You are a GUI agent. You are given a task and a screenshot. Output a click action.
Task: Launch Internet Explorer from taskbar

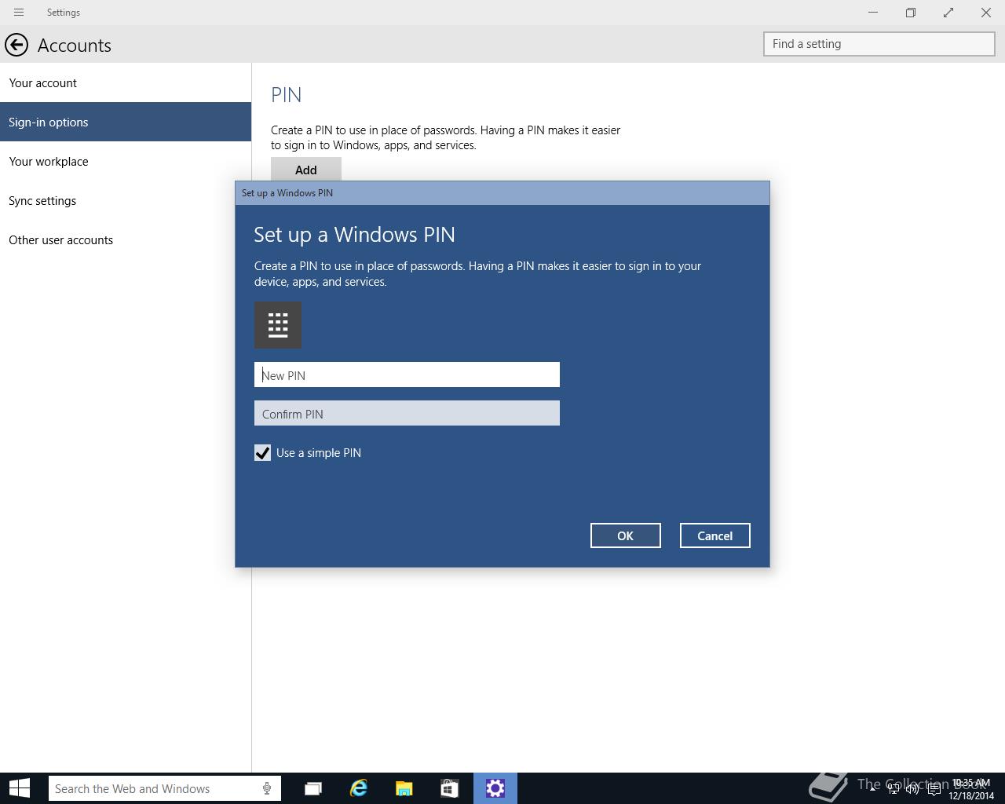tap(359, 788)
